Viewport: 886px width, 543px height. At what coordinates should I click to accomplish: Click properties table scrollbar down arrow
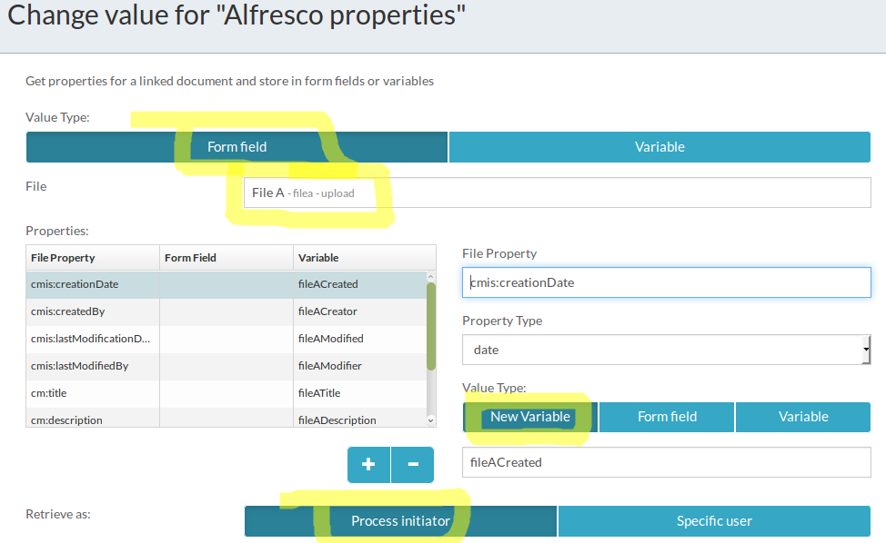[430, 420]
